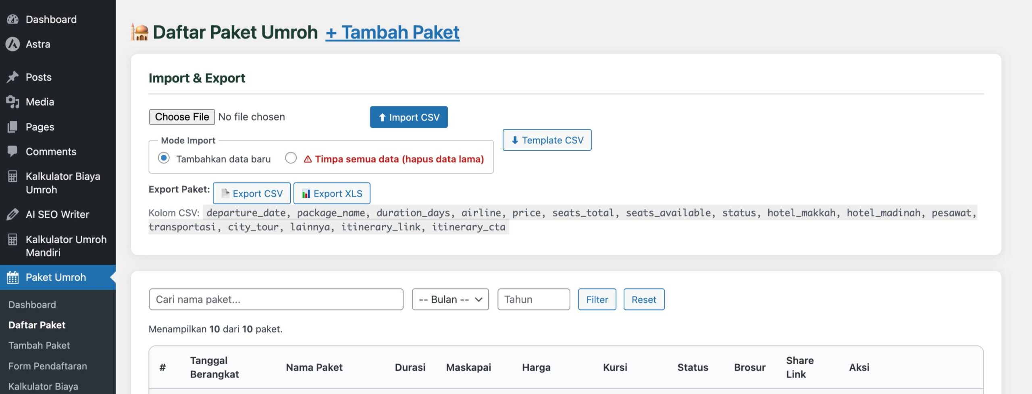This screenshot has height=394, width=1032.
Task: Open the Astra menu item
Action: pyautogui.click(x=58, y=44)
